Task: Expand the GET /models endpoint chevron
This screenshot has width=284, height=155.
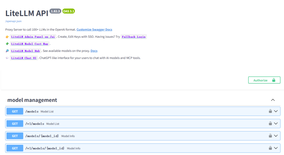Action: point(276,111)
